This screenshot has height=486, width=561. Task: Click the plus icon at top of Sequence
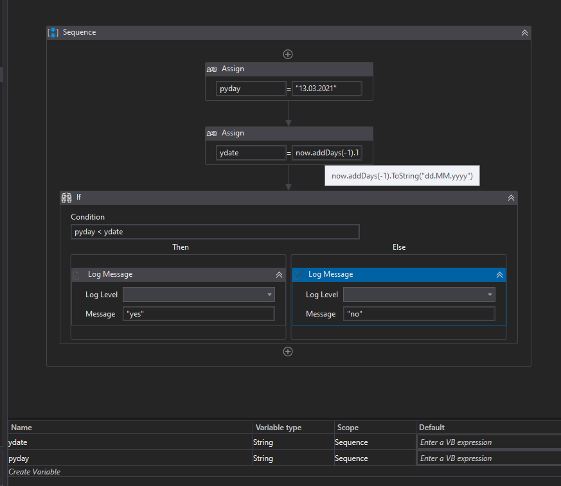click(288, 54)
